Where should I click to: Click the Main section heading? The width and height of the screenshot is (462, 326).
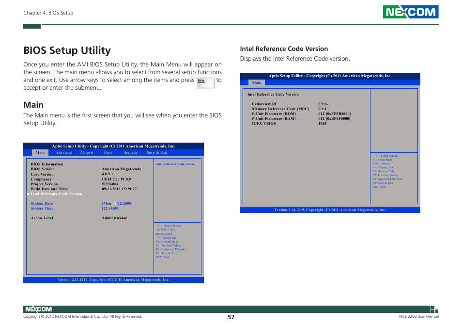pyautogui.click(x=33, y=105)
